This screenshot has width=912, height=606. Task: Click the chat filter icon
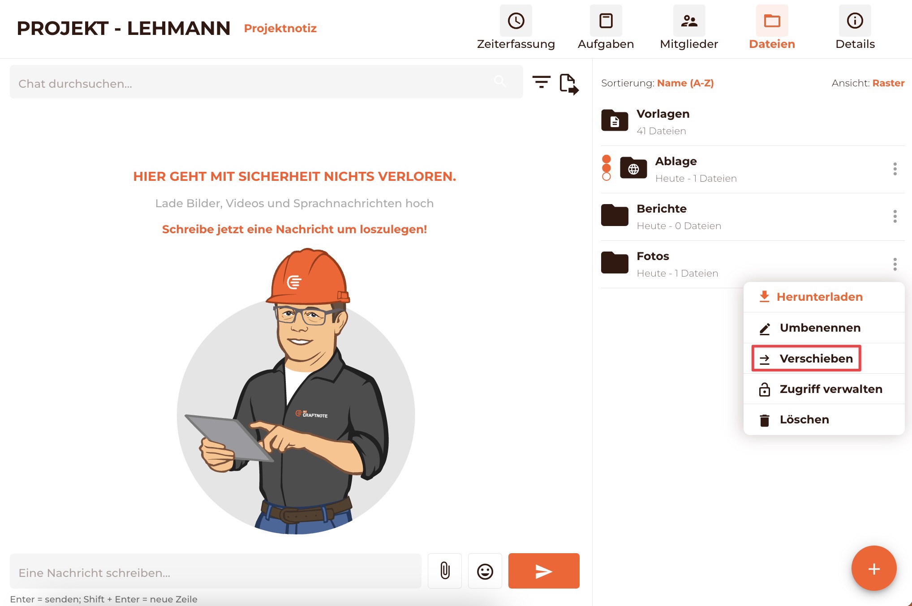click(541, 82)
